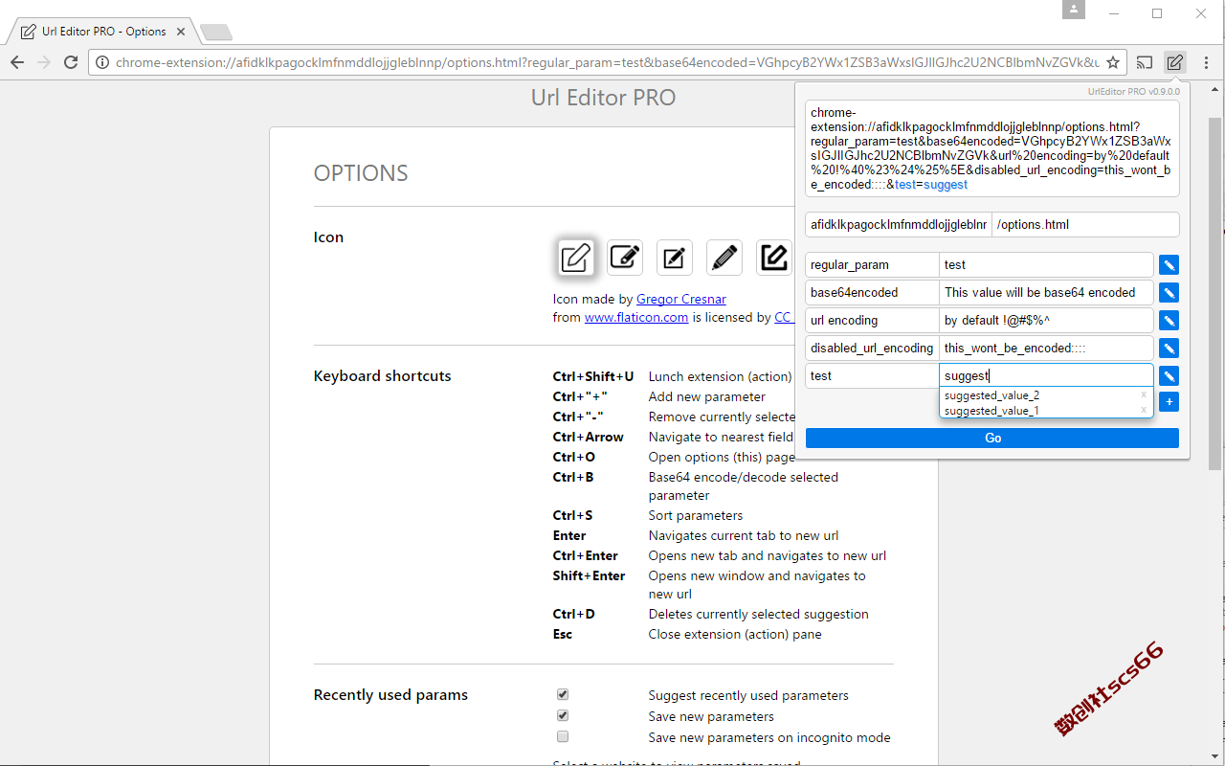The width and height of the screenshot is (1225, 766).
Task: Select the fifth bold pencil-square icon option
Action: point(773,258)
